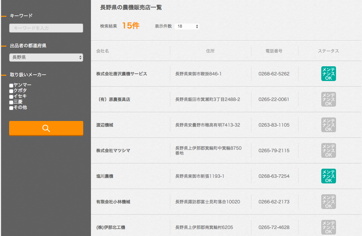Viewport: 362px width, 236px height.
Task: Click phone number 0266-62-2173
Action: coord(274,202)
